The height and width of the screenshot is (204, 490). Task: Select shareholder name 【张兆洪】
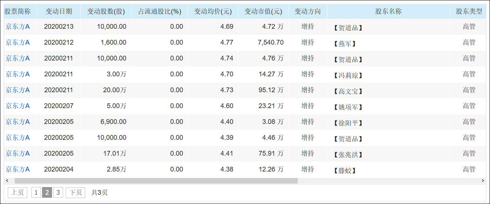[x=348, y=155]
